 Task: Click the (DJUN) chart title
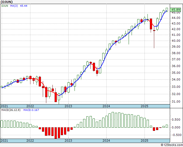coord(6,2)
